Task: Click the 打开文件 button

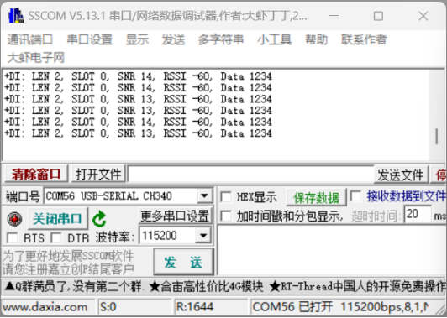Action: coord(98,174)
